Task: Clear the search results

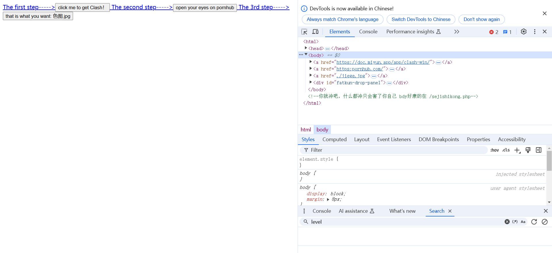Action: click(x=545, y=222)
